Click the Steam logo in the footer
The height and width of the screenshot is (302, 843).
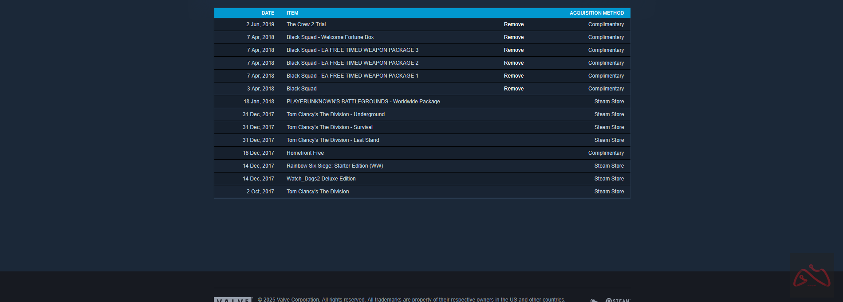(x=618, y=300)
